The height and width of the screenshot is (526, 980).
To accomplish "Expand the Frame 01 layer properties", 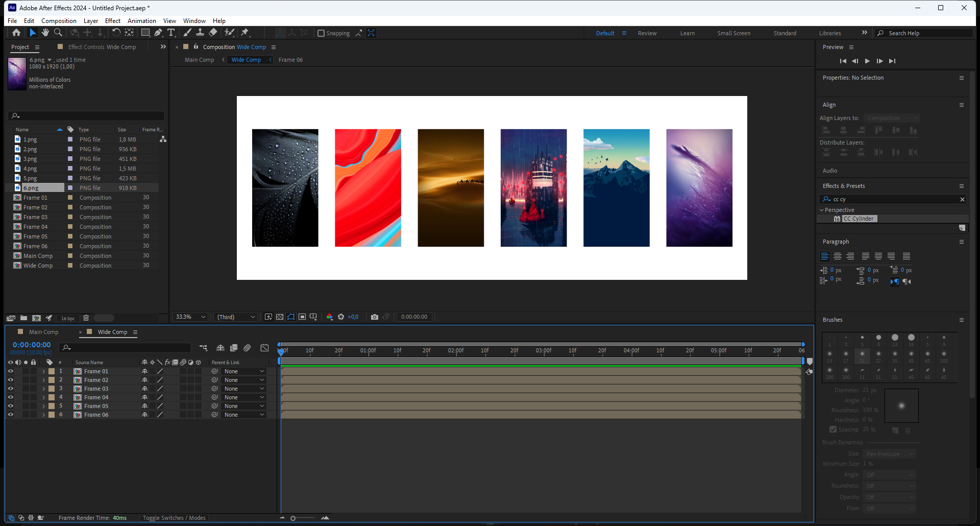I will pyautogui.click(x=43, y=371).
